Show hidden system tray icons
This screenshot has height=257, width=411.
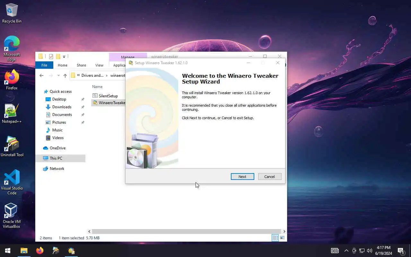point(346,251)
